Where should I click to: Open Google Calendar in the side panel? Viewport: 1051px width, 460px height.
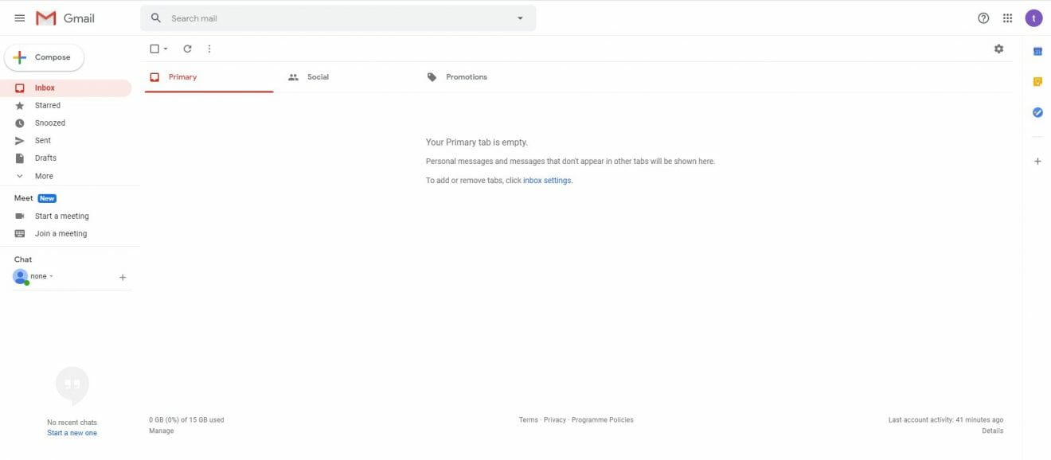[x=1037, y=50]
